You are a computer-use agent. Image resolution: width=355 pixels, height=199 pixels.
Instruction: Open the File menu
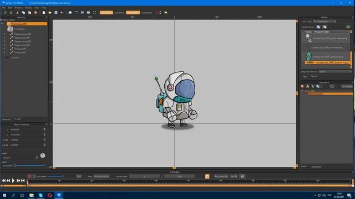point(4,8)
